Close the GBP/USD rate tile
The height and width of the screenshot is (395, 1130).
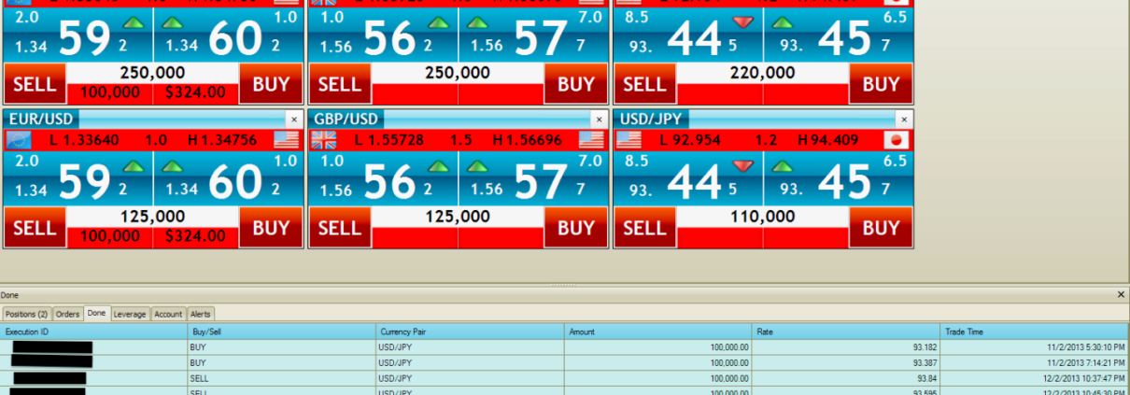(x=598, y=120)
